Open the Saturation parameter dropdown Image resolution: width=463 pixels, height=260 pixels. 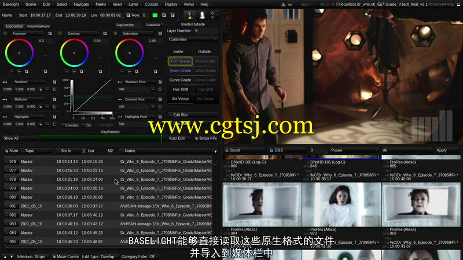pyautogui.click(x=137, y=34)
